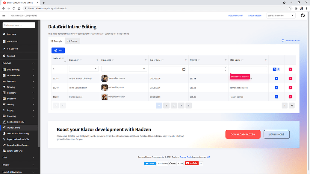This screenshot has width=310, height=174.
Task: Switch to the Source tab
Action: pyautogui.click(x=72, y=41)
